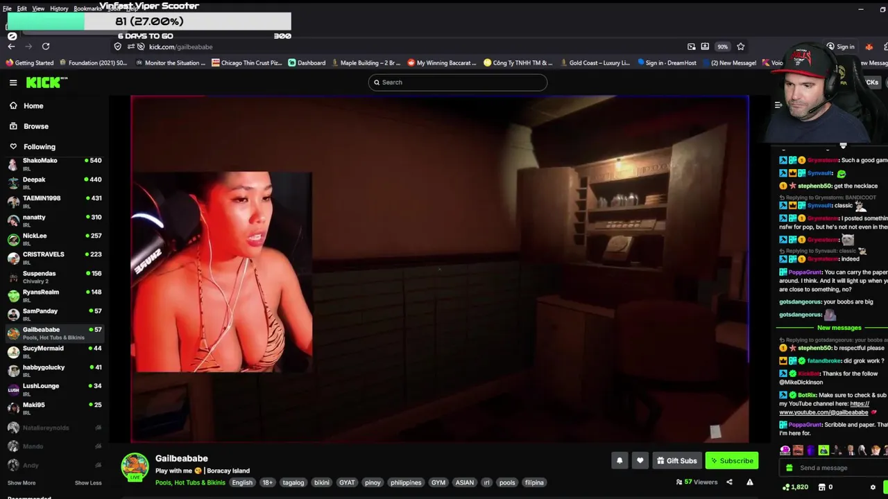
Task: Click the New messages divider in chat
Action: coord(839,328)
